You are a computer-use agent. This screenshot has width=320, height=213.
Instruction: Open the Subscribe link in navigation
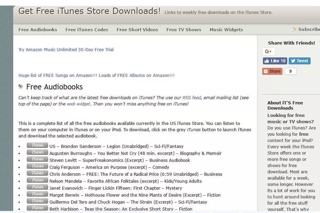point(309,30)
